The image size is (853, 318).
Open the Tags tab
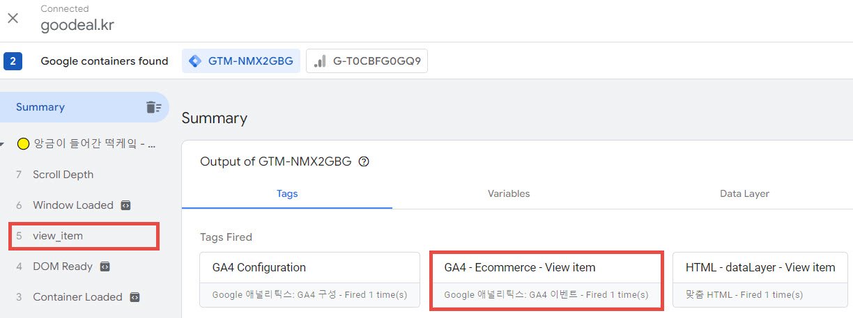click(x=287, y=193)
